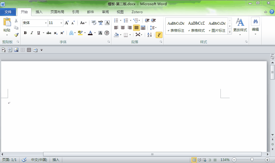
Task: Apply character shading icon
Action: pos(100,33)
